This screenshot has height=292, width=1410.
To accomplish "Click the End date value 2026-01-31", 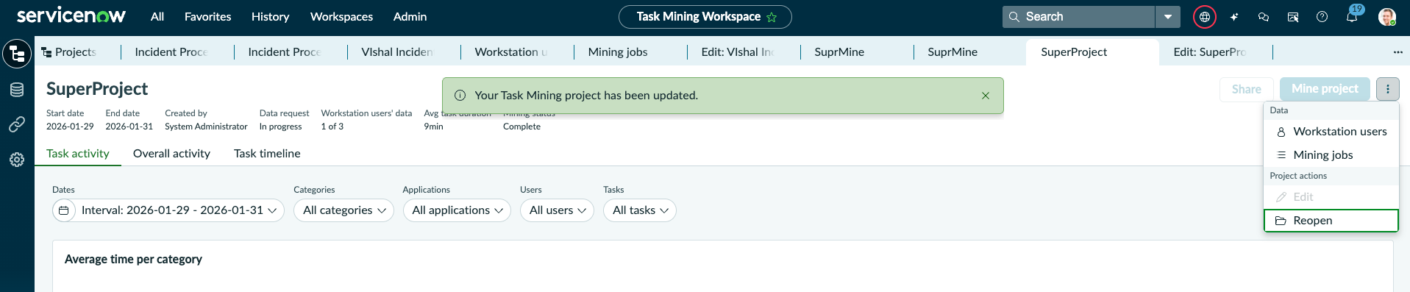I will point(129,127).
